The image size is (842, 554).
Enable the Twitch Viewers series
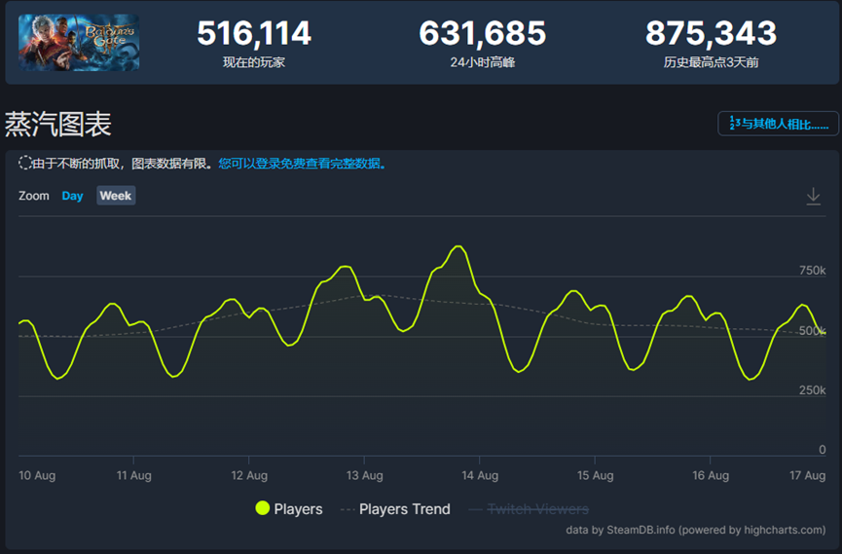(537, 509)
